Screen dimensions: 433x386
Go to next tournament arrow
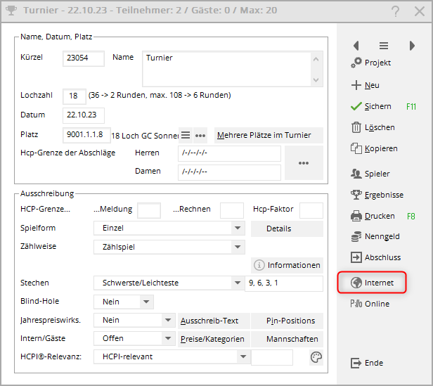[412, 46]
